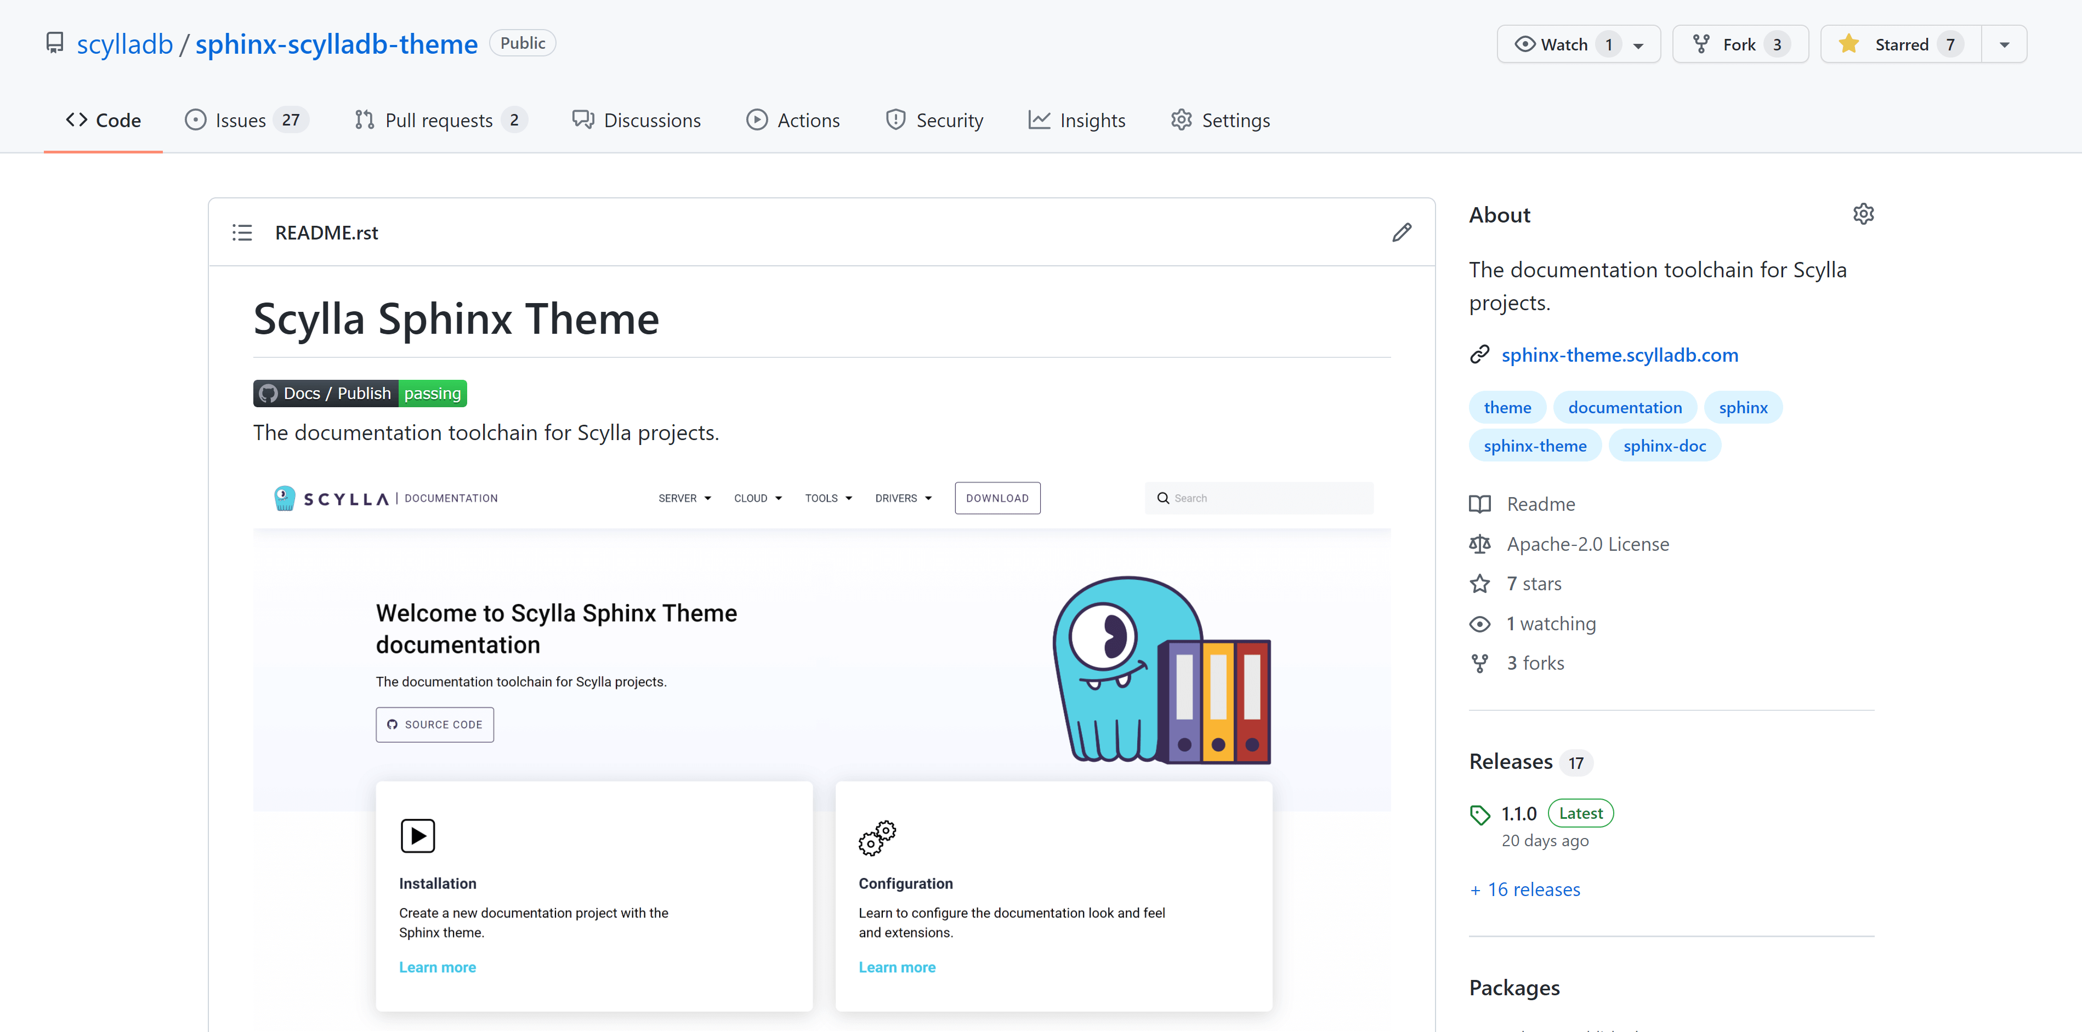Click the release tag icon beside 1.1.0

pos(1480,814)
